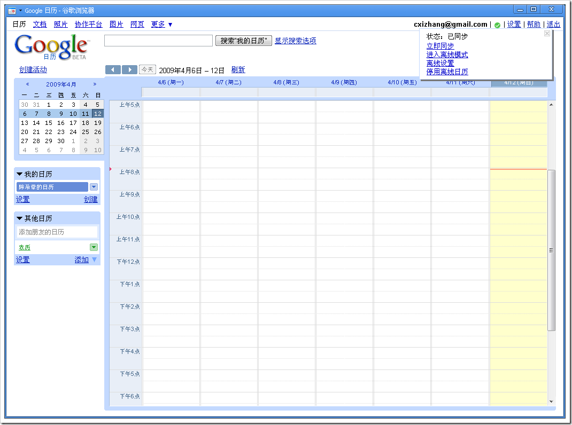Click 进入离线模式 link
Screen dimensions: 572x425
(447, 54)
